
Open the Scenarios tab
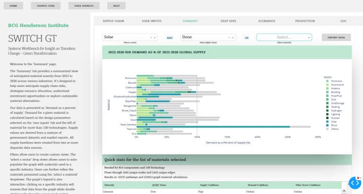tap(267, 21)
